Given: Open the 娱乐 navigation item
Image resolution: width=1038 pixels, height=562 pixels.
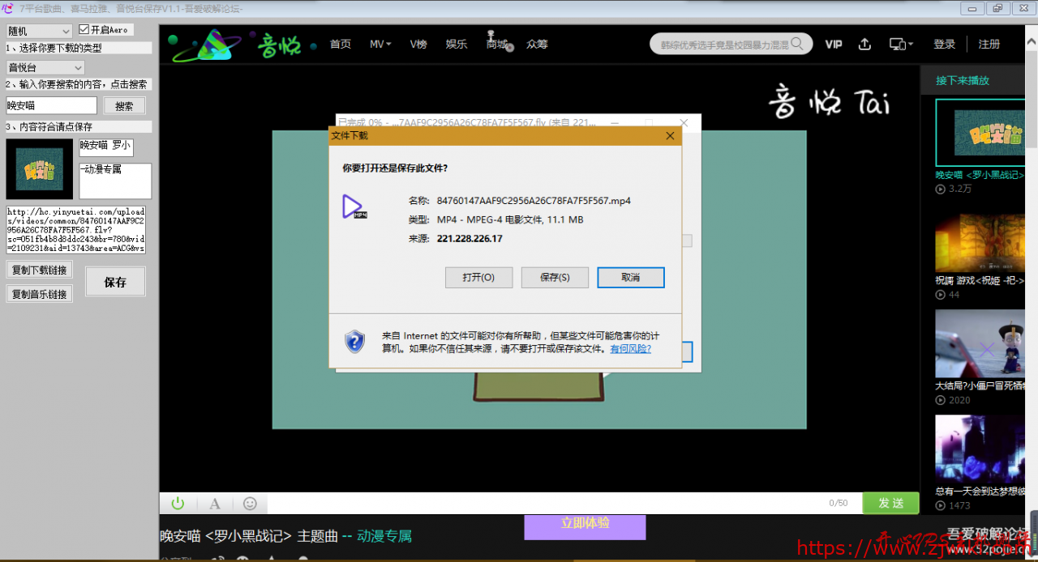Looking at the screenshot, I should (457, 45).
